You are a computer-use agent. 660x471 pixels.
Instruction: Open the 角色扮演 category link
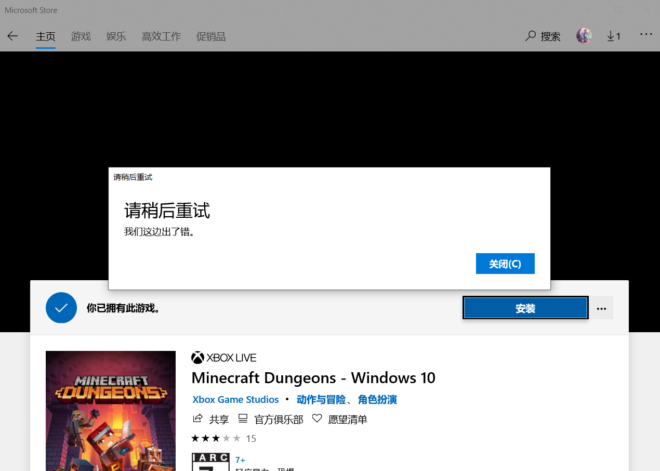[377, 399]
